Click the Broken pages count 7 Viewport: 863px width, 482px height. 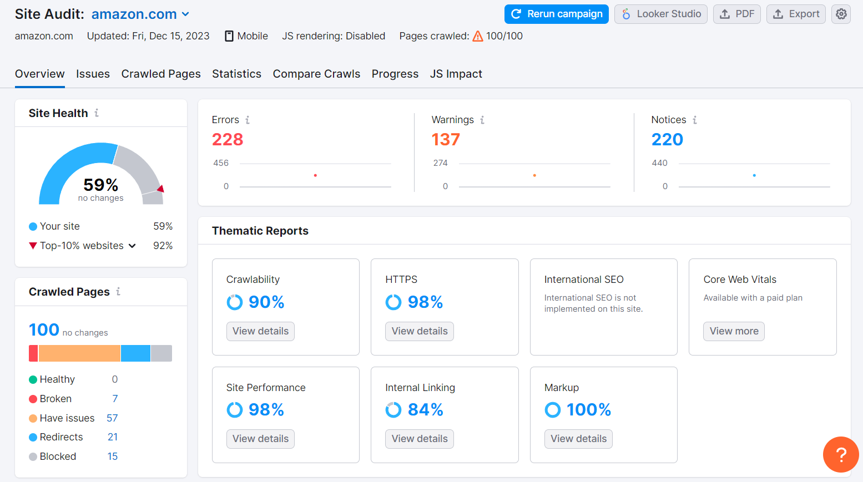115,399
